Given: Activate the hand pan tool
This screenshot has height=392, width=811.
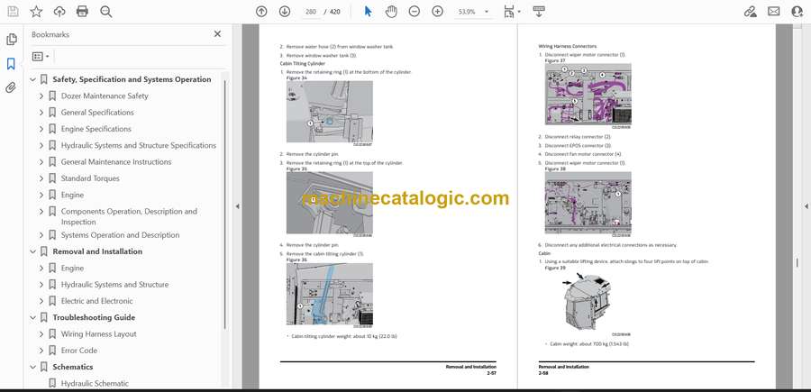Looking at the screenshot, I should (x=391, y=12).
